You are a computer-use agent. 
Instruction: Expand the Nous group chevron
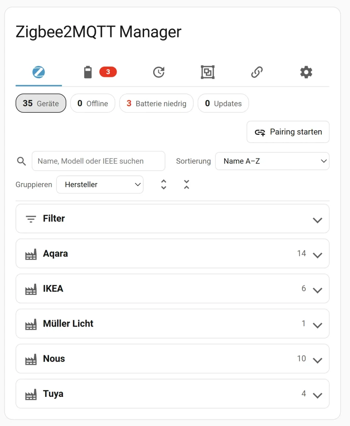coord(318,360)
